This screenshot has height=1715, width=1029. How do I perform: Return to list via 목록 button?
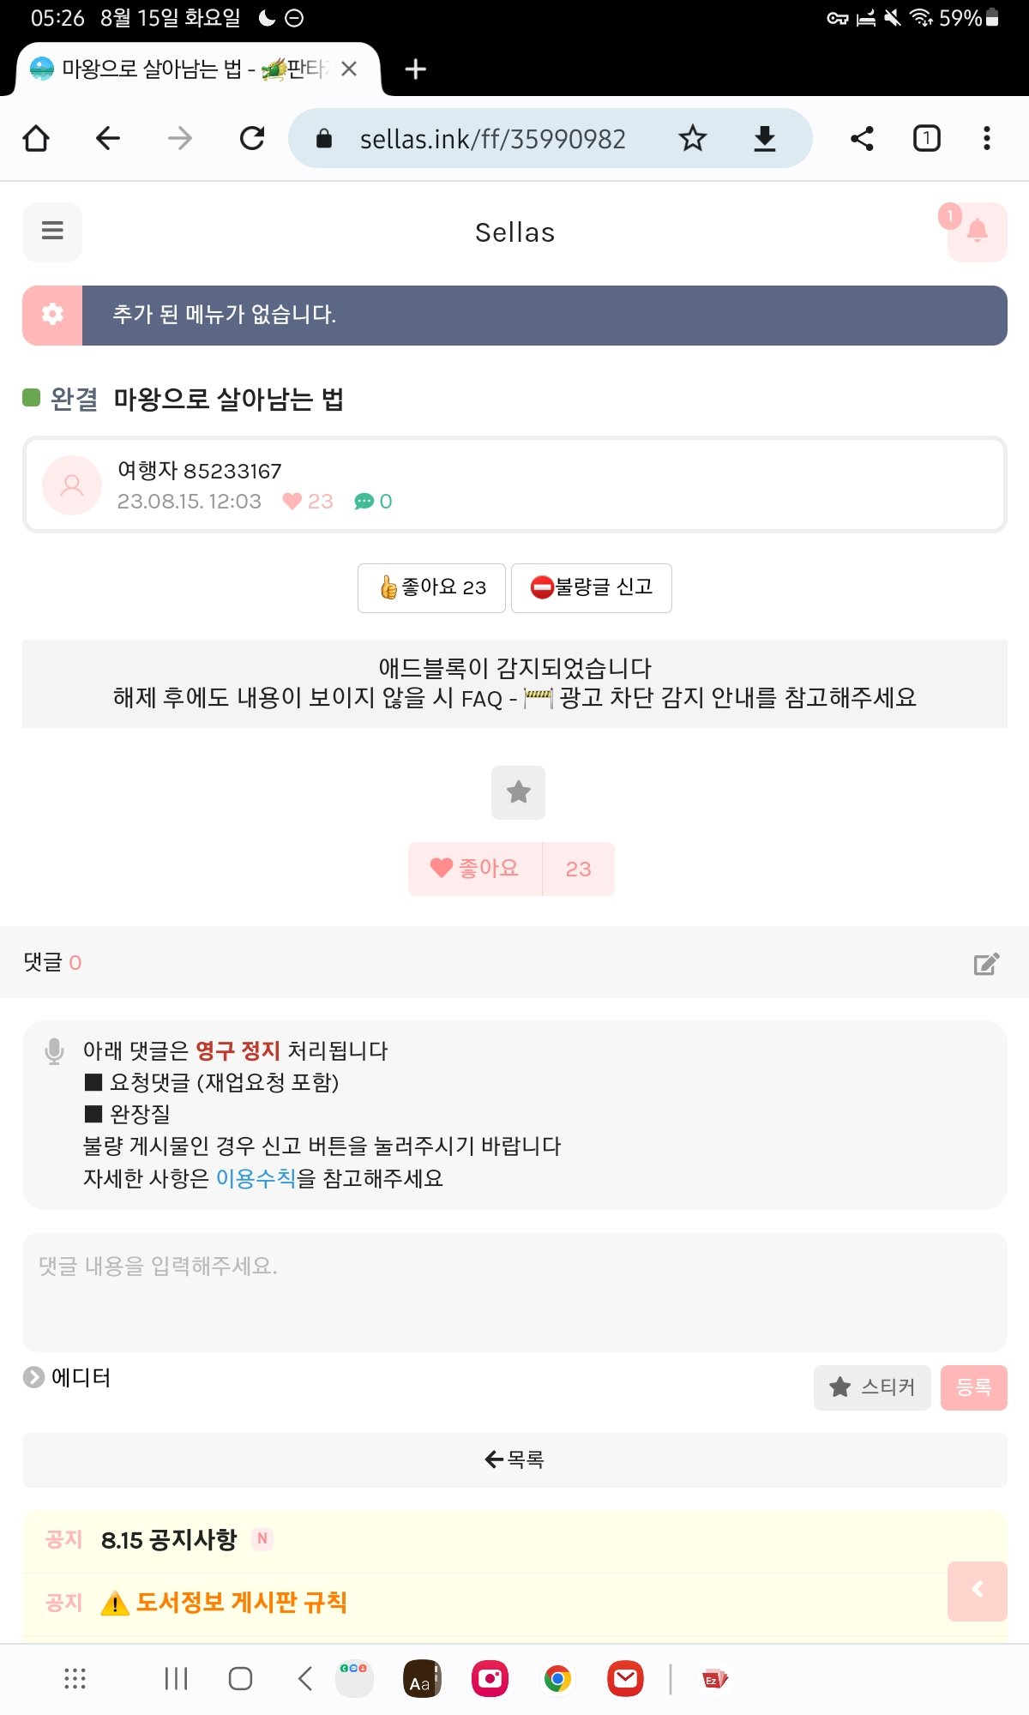click(x=514, y=1459)
